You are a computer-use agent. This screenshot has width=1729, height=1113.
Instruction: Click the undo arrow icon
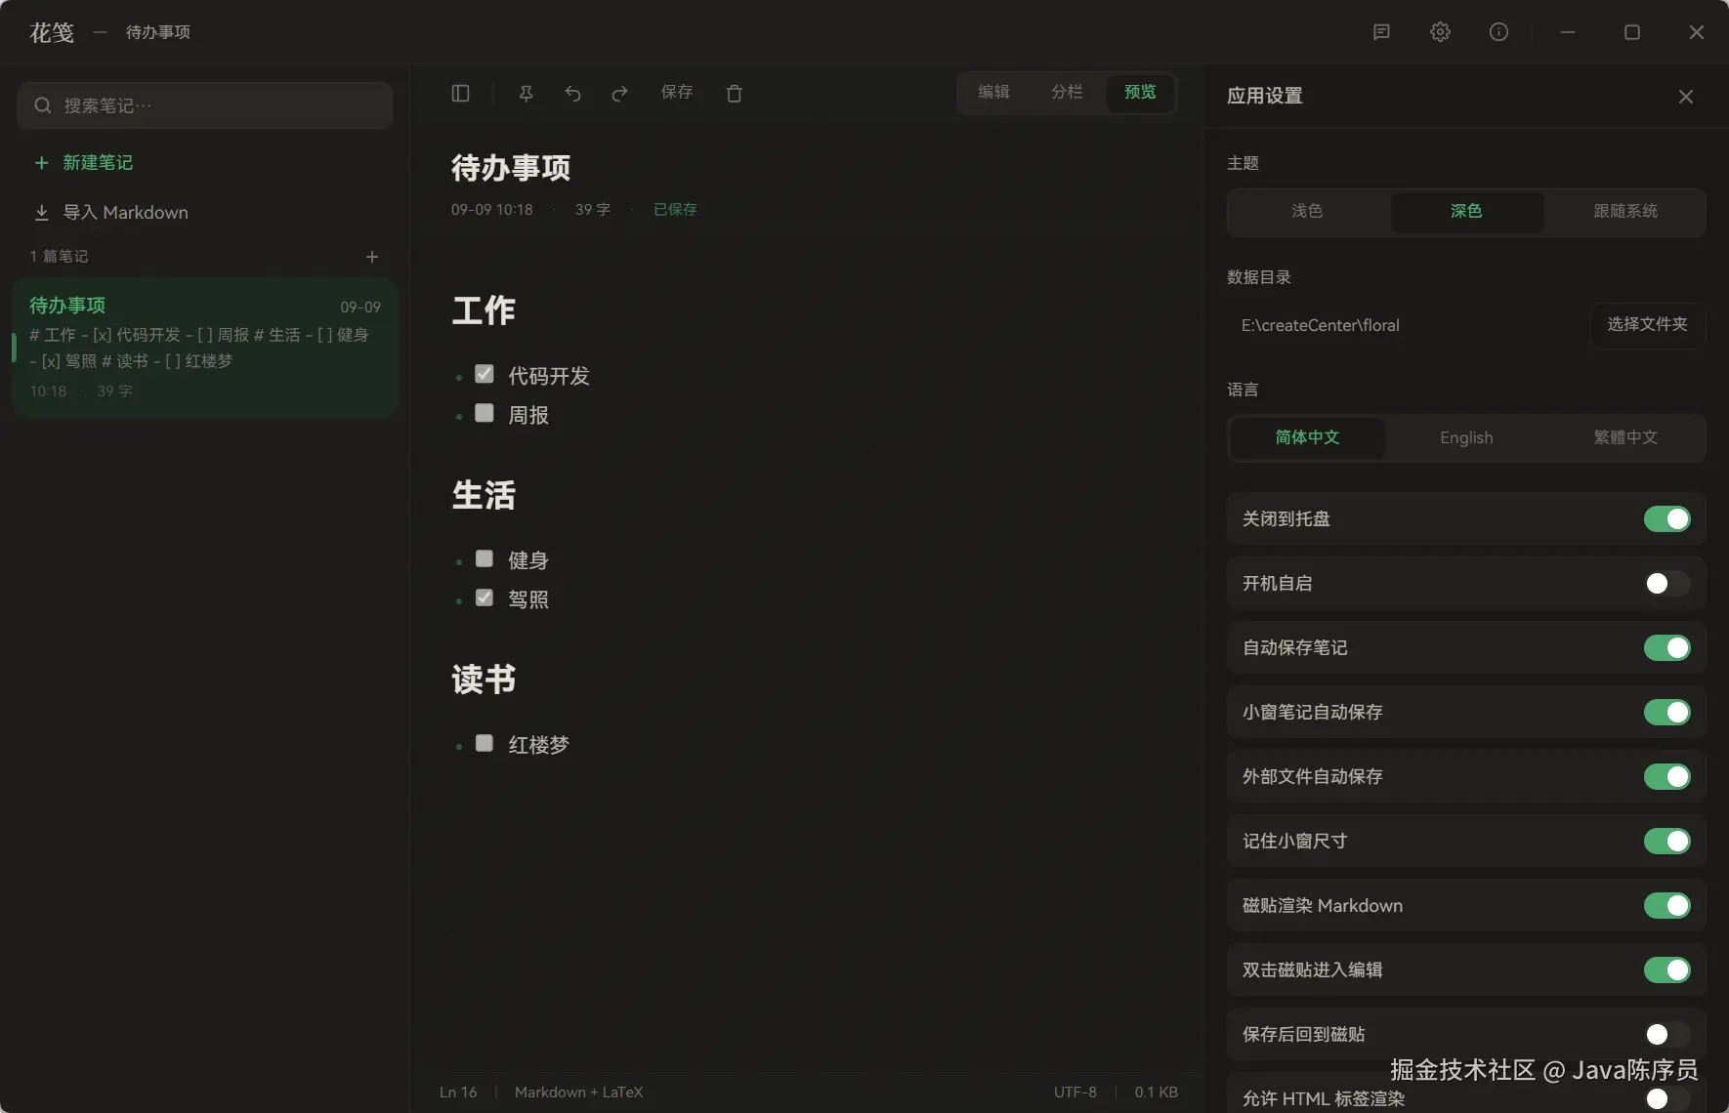[x=572, y=93]
